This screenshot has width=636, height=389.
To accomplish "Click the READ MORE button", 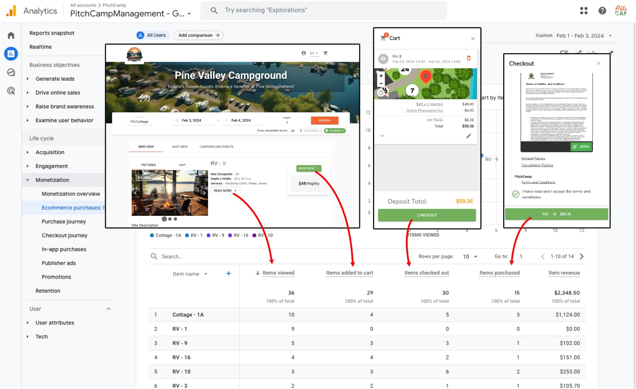I will [225, 190].
